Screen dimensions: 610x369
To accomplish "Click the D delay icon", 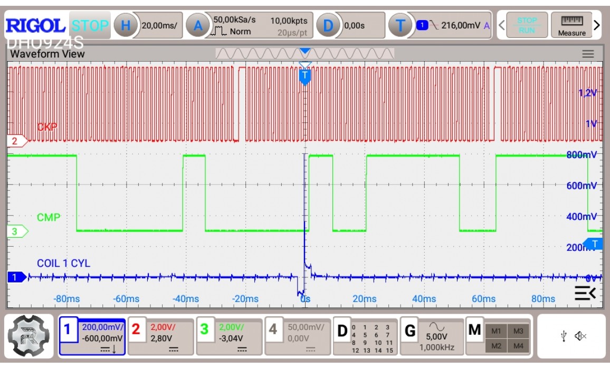I will (328, 25).
